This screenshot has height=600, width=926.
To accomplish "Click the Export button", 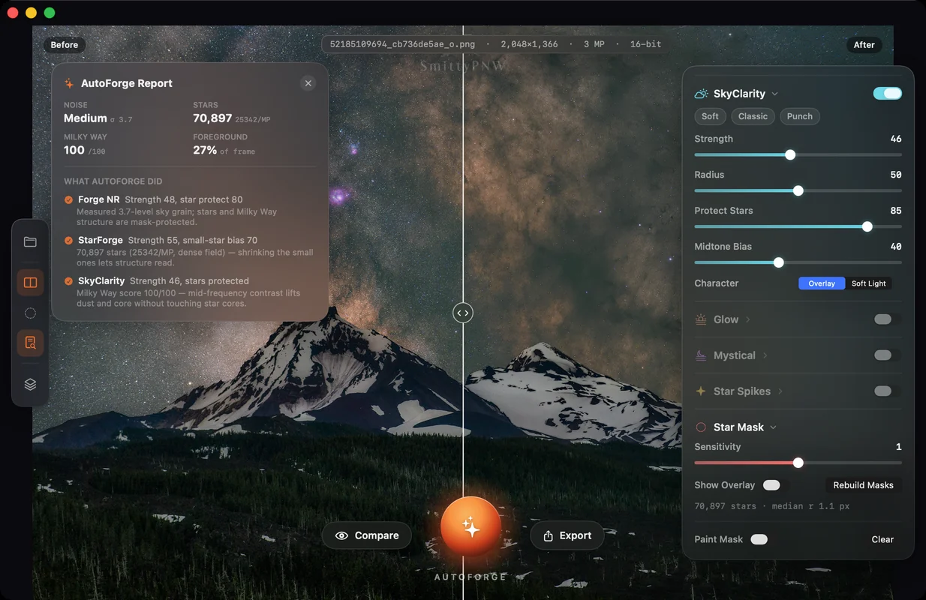I will (567, 535).
